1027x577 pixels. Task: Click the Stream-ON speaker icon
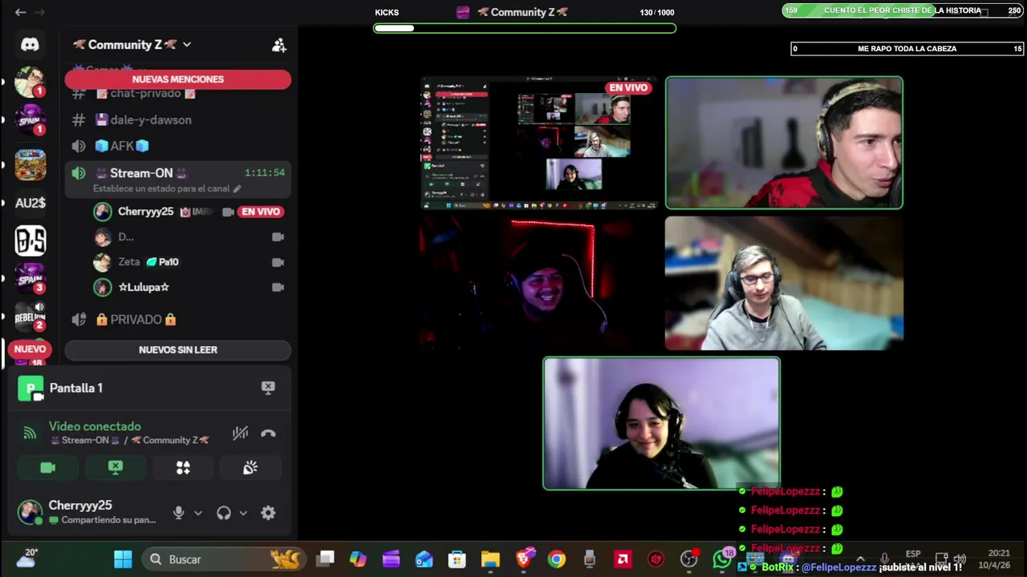pos(79,173)
